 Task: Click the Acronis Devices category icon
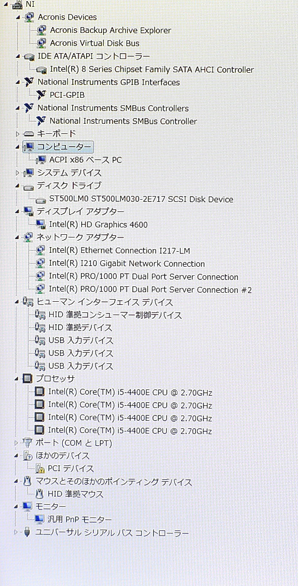pos(29,17)
